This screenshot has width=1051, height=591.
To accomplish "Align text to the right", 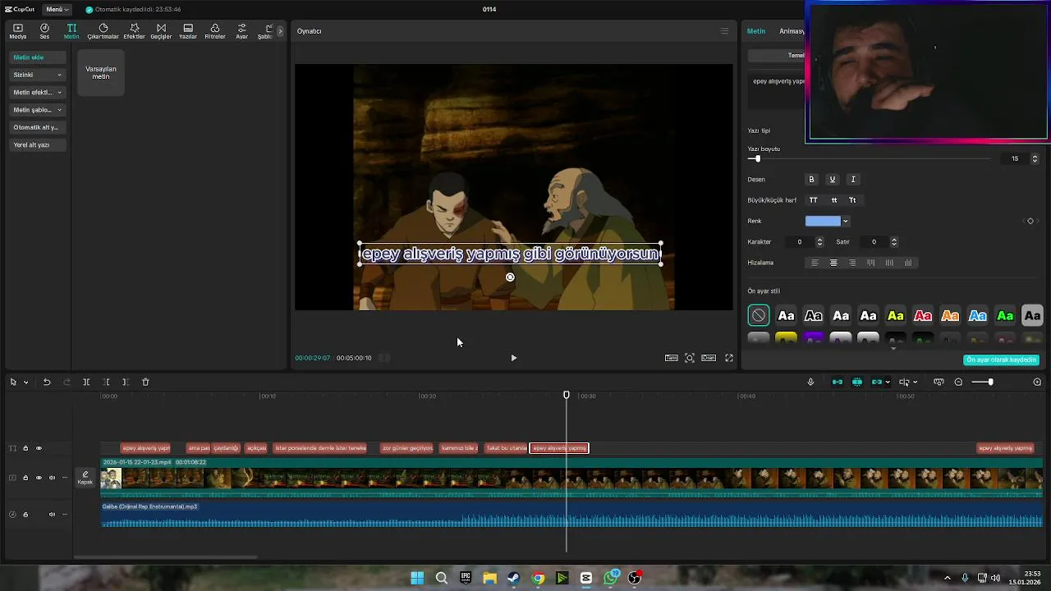I will [x=852, y=263].
